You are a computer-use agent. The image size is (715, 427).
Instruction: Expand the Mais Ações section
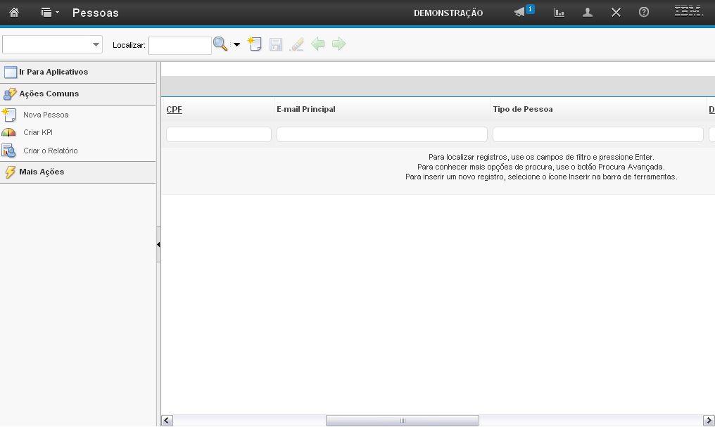coord(42,172)
